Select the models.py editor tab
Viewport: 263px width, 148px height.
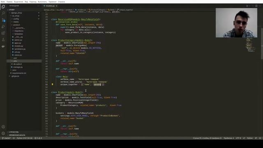point(50,6)
